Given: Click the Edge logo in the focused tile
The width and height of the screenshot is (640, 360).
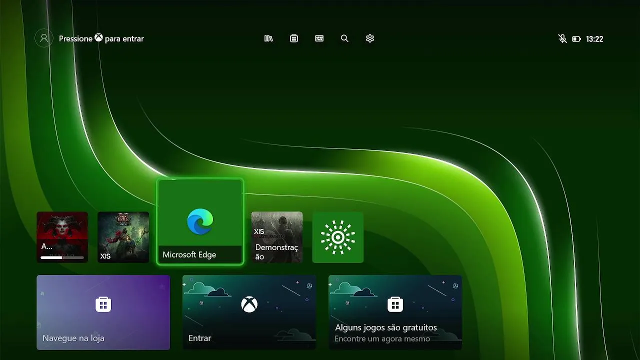Looking at the screenshot, I should 200,221.
